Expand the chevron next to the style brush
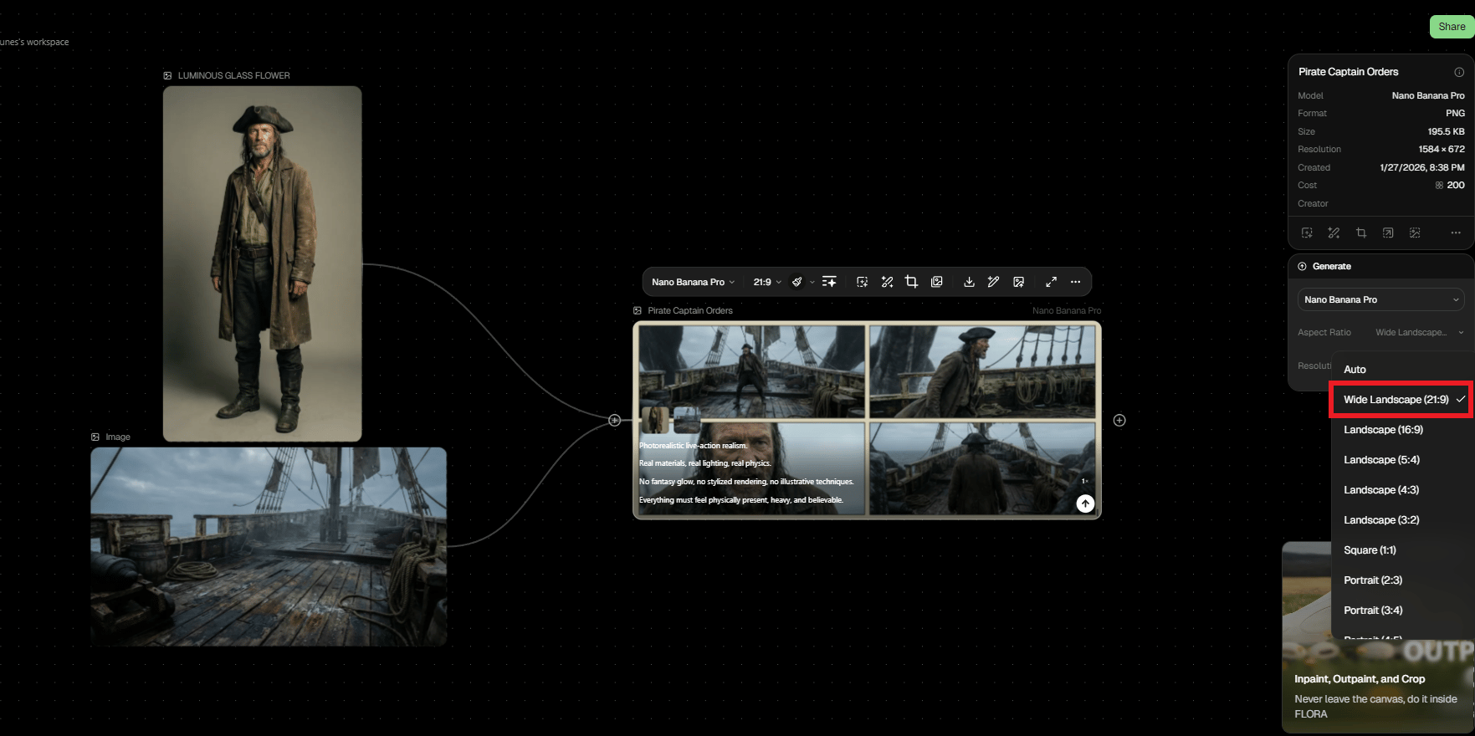Screen dimensions: 1475x736 pyautogui.click(x=812, y=283)
